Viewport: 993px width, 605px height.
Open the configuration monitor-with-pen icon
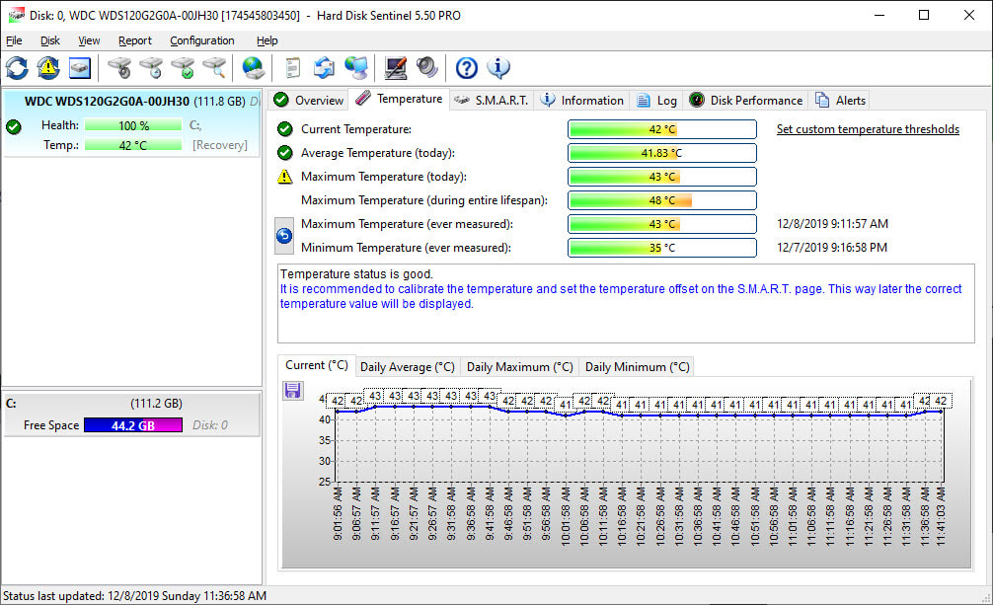point(396,68)
